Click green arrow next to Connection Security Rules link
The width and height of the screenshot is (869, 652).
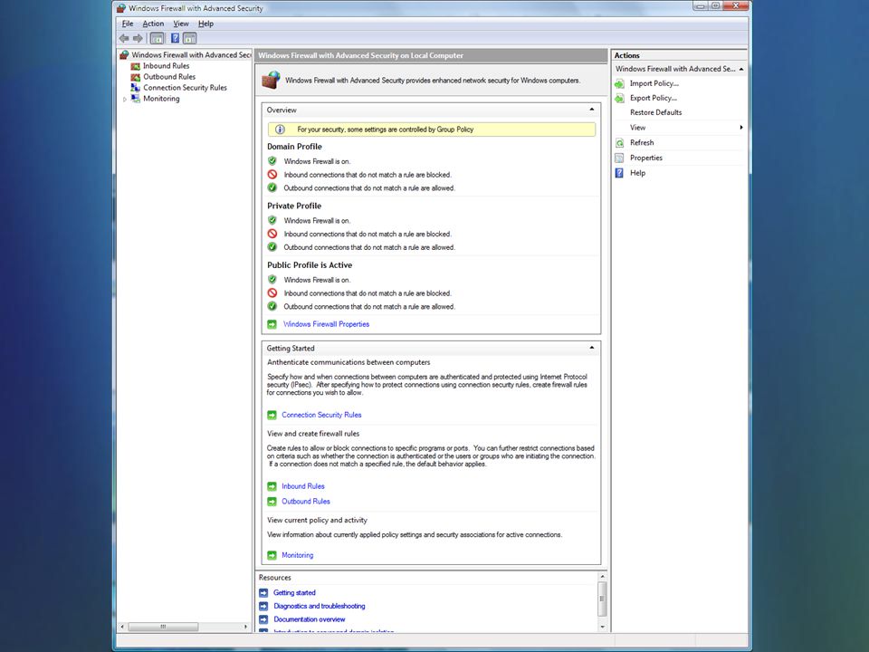(272, 415)
